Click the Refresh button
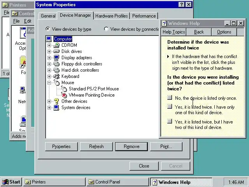The width and height of the screenshot is (249, 187). [x=96, y=146]
